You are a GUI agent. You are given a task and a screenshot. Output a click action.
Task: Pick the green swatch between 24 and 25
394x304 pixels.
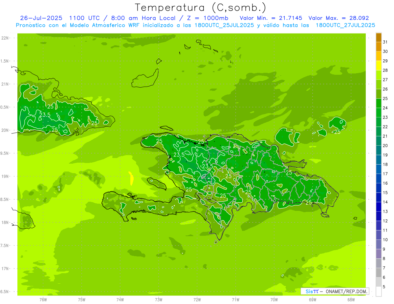click(x=379, y=103)
